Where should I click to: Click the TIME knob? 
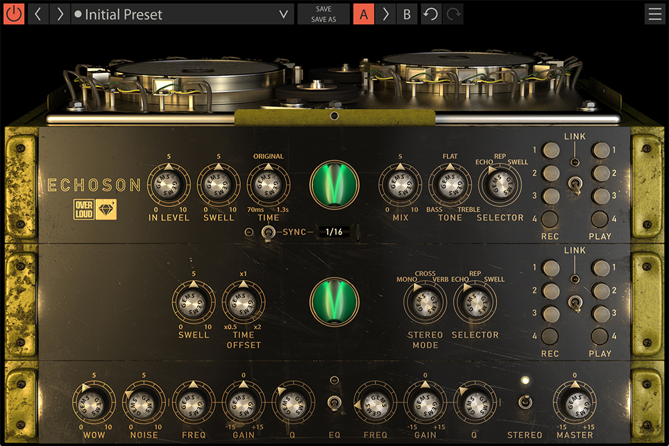[x=268, y=185]
